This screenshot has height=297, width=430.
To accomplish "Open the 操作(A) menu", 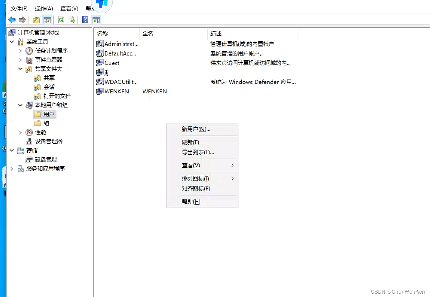I will tap(44, 8).
